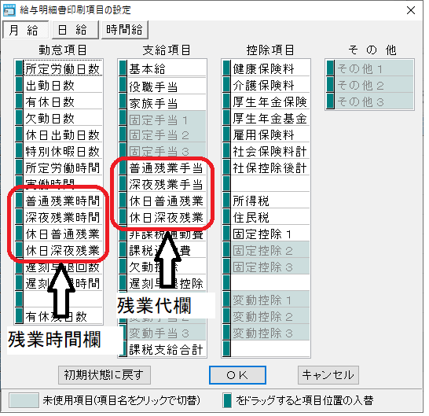
Task: Click the teal handle beside 出勤日数
Action: tap(19, 85)
